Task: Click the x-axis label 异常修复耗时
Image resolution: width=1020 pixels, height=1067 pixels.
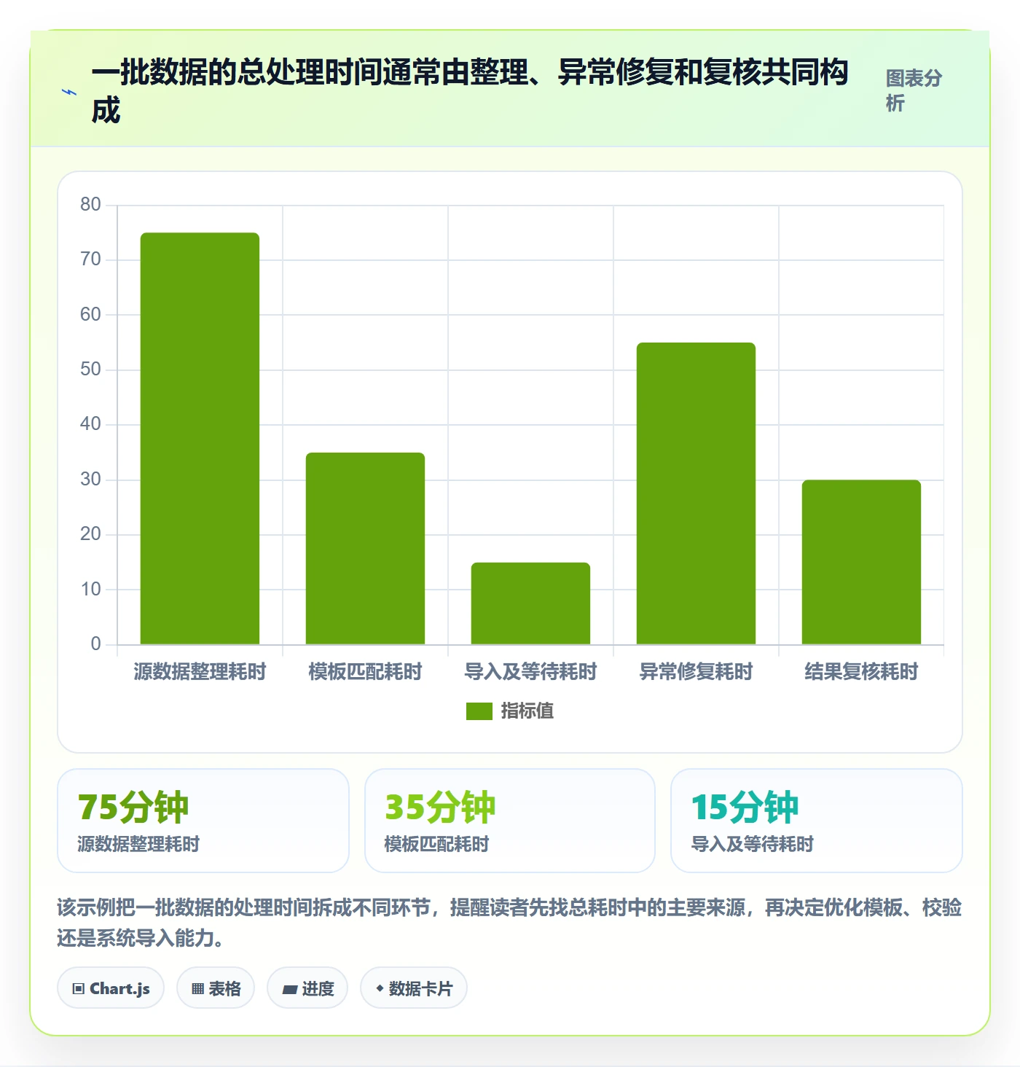Action: click(x=696, y=671)
